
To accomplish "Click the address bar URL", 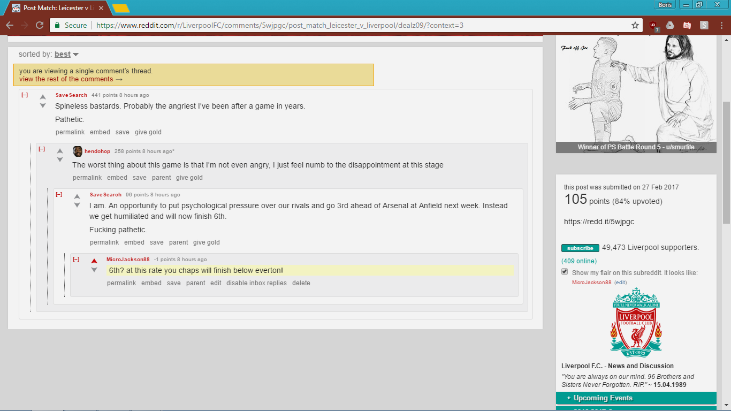I will point(280,25).
